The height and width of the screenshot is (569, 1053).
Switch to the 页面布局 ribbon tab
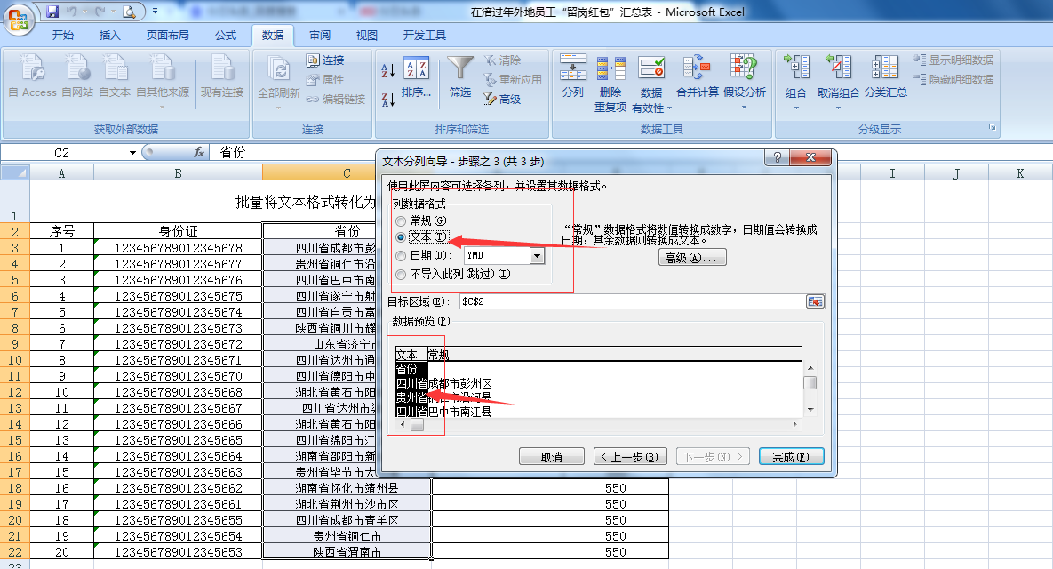(x=167, y=35)
